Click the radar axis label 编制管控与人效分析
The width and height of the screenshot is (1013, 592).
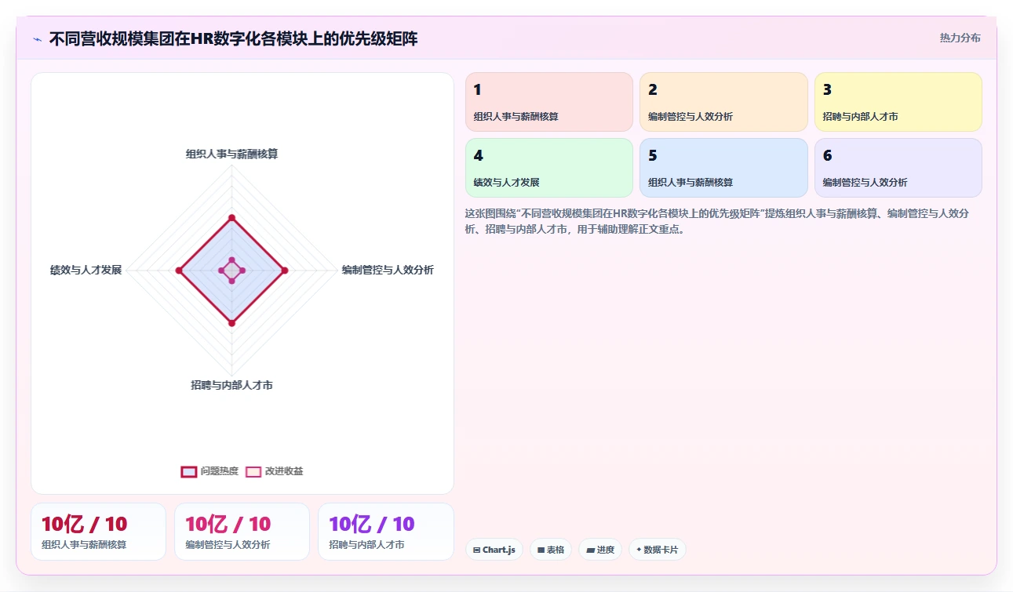click(388, 270)
